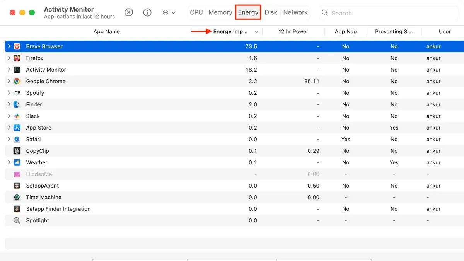This screenshot has width=464, height=261.
Task: Click the Google Chrome app icon
Action: pos(17,81)
